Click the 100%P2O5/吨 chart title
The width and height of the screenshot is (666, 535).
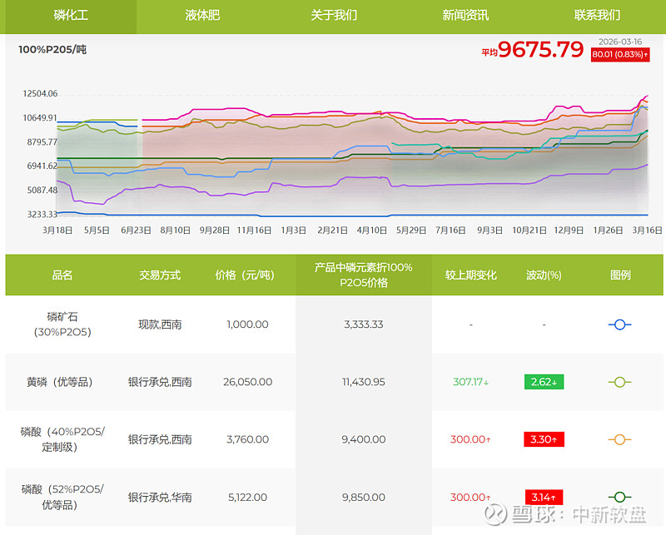click(52, 50)
